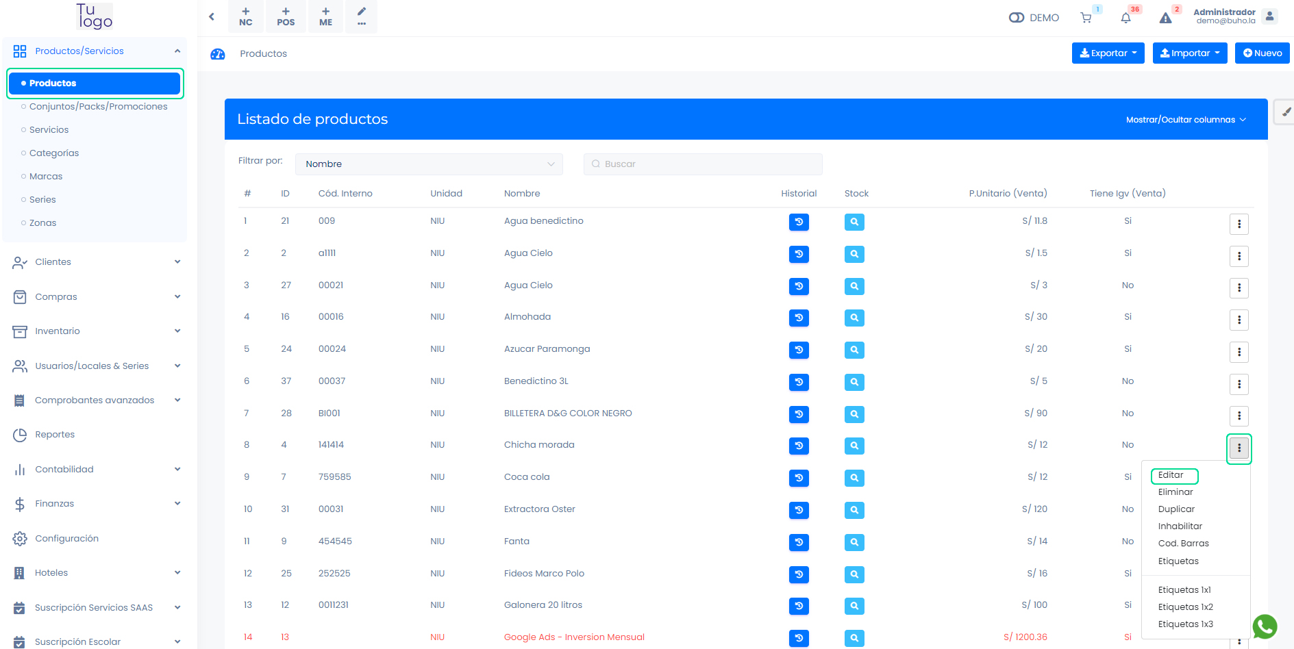The image size is (1294, 649).
Task: View stock for Fanta
Action: coord(854,542)
